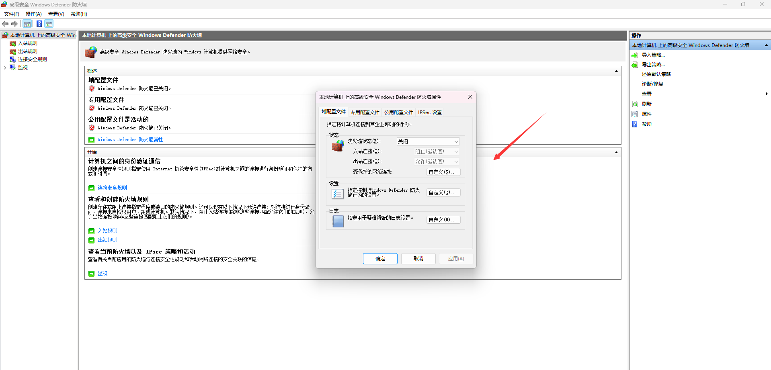
Task: Click the back arrow toolbar icon
Action: pyautogui.click(x=5, y=24)
